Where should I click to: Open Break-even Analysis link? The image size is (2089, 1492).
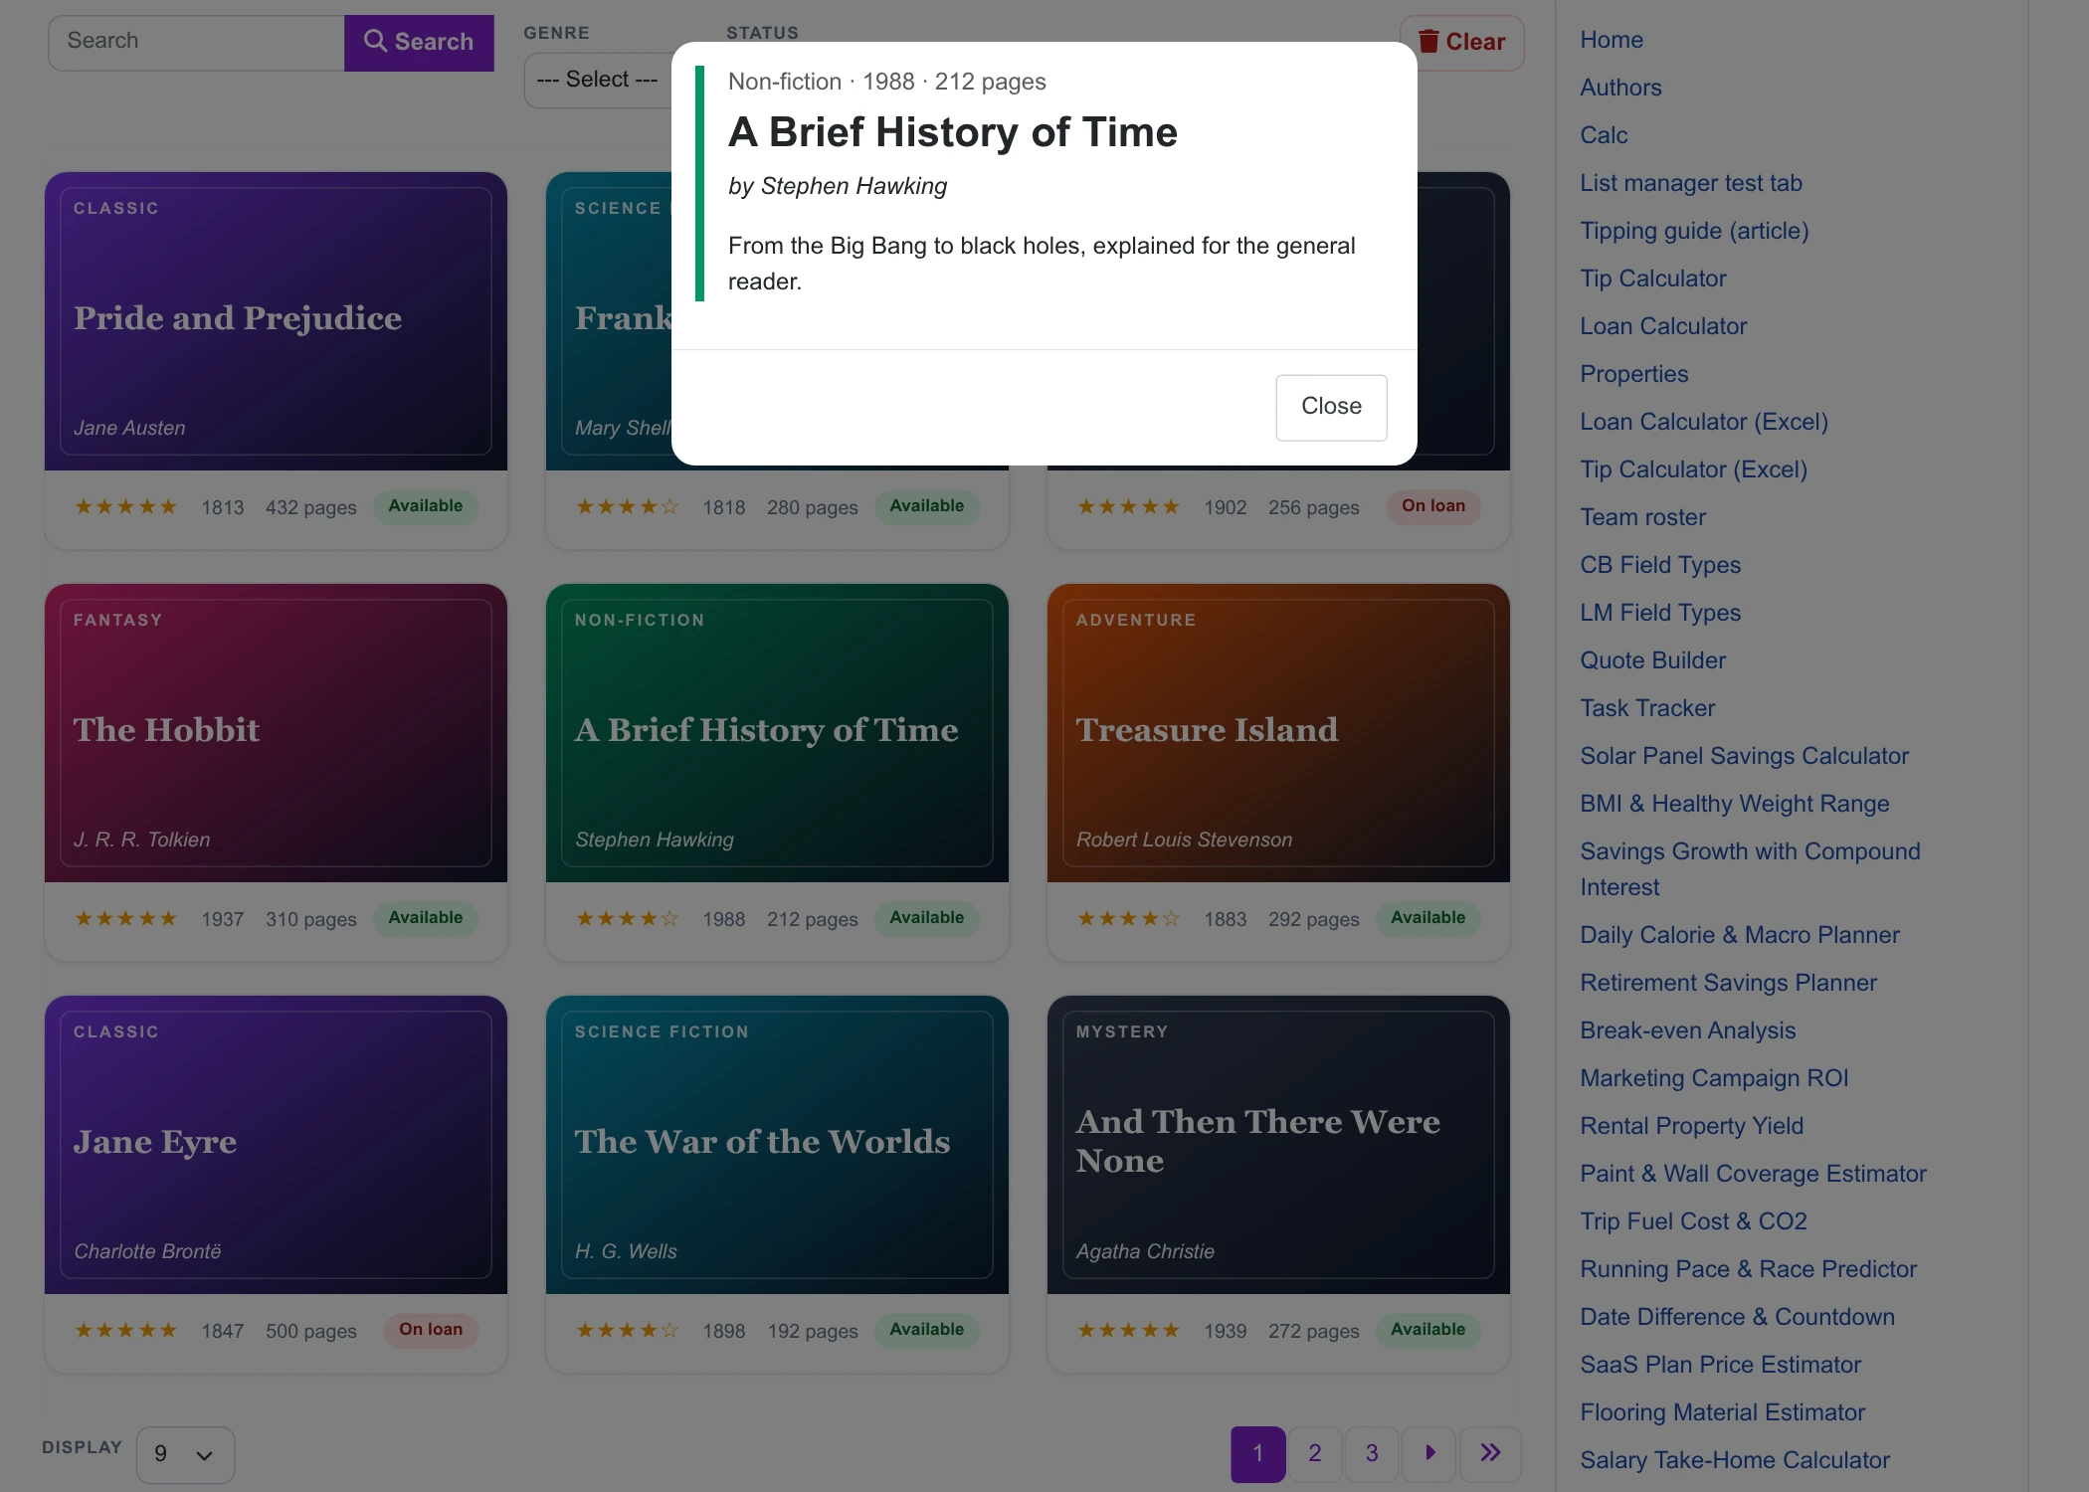(1687, 1030)
